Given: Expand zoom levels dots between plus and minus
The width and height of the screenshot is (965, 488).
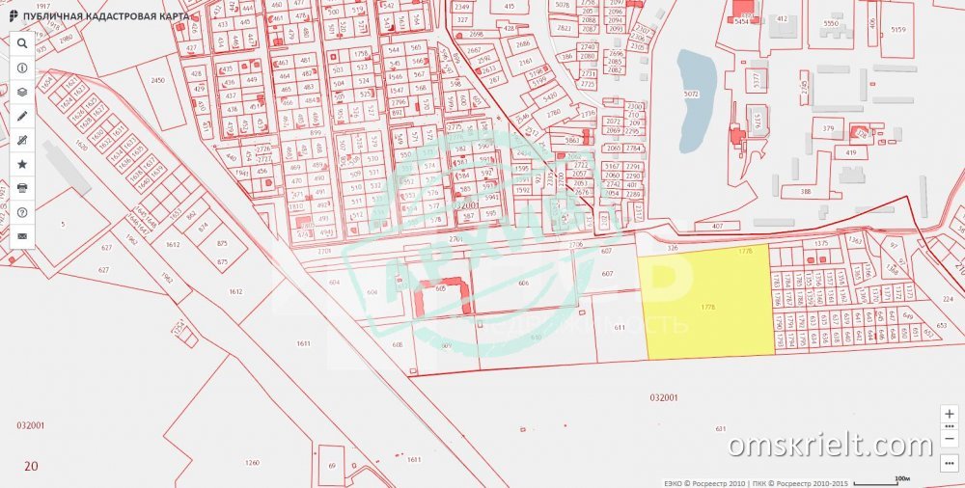Looking at the screenshot, I should (950, 426).
